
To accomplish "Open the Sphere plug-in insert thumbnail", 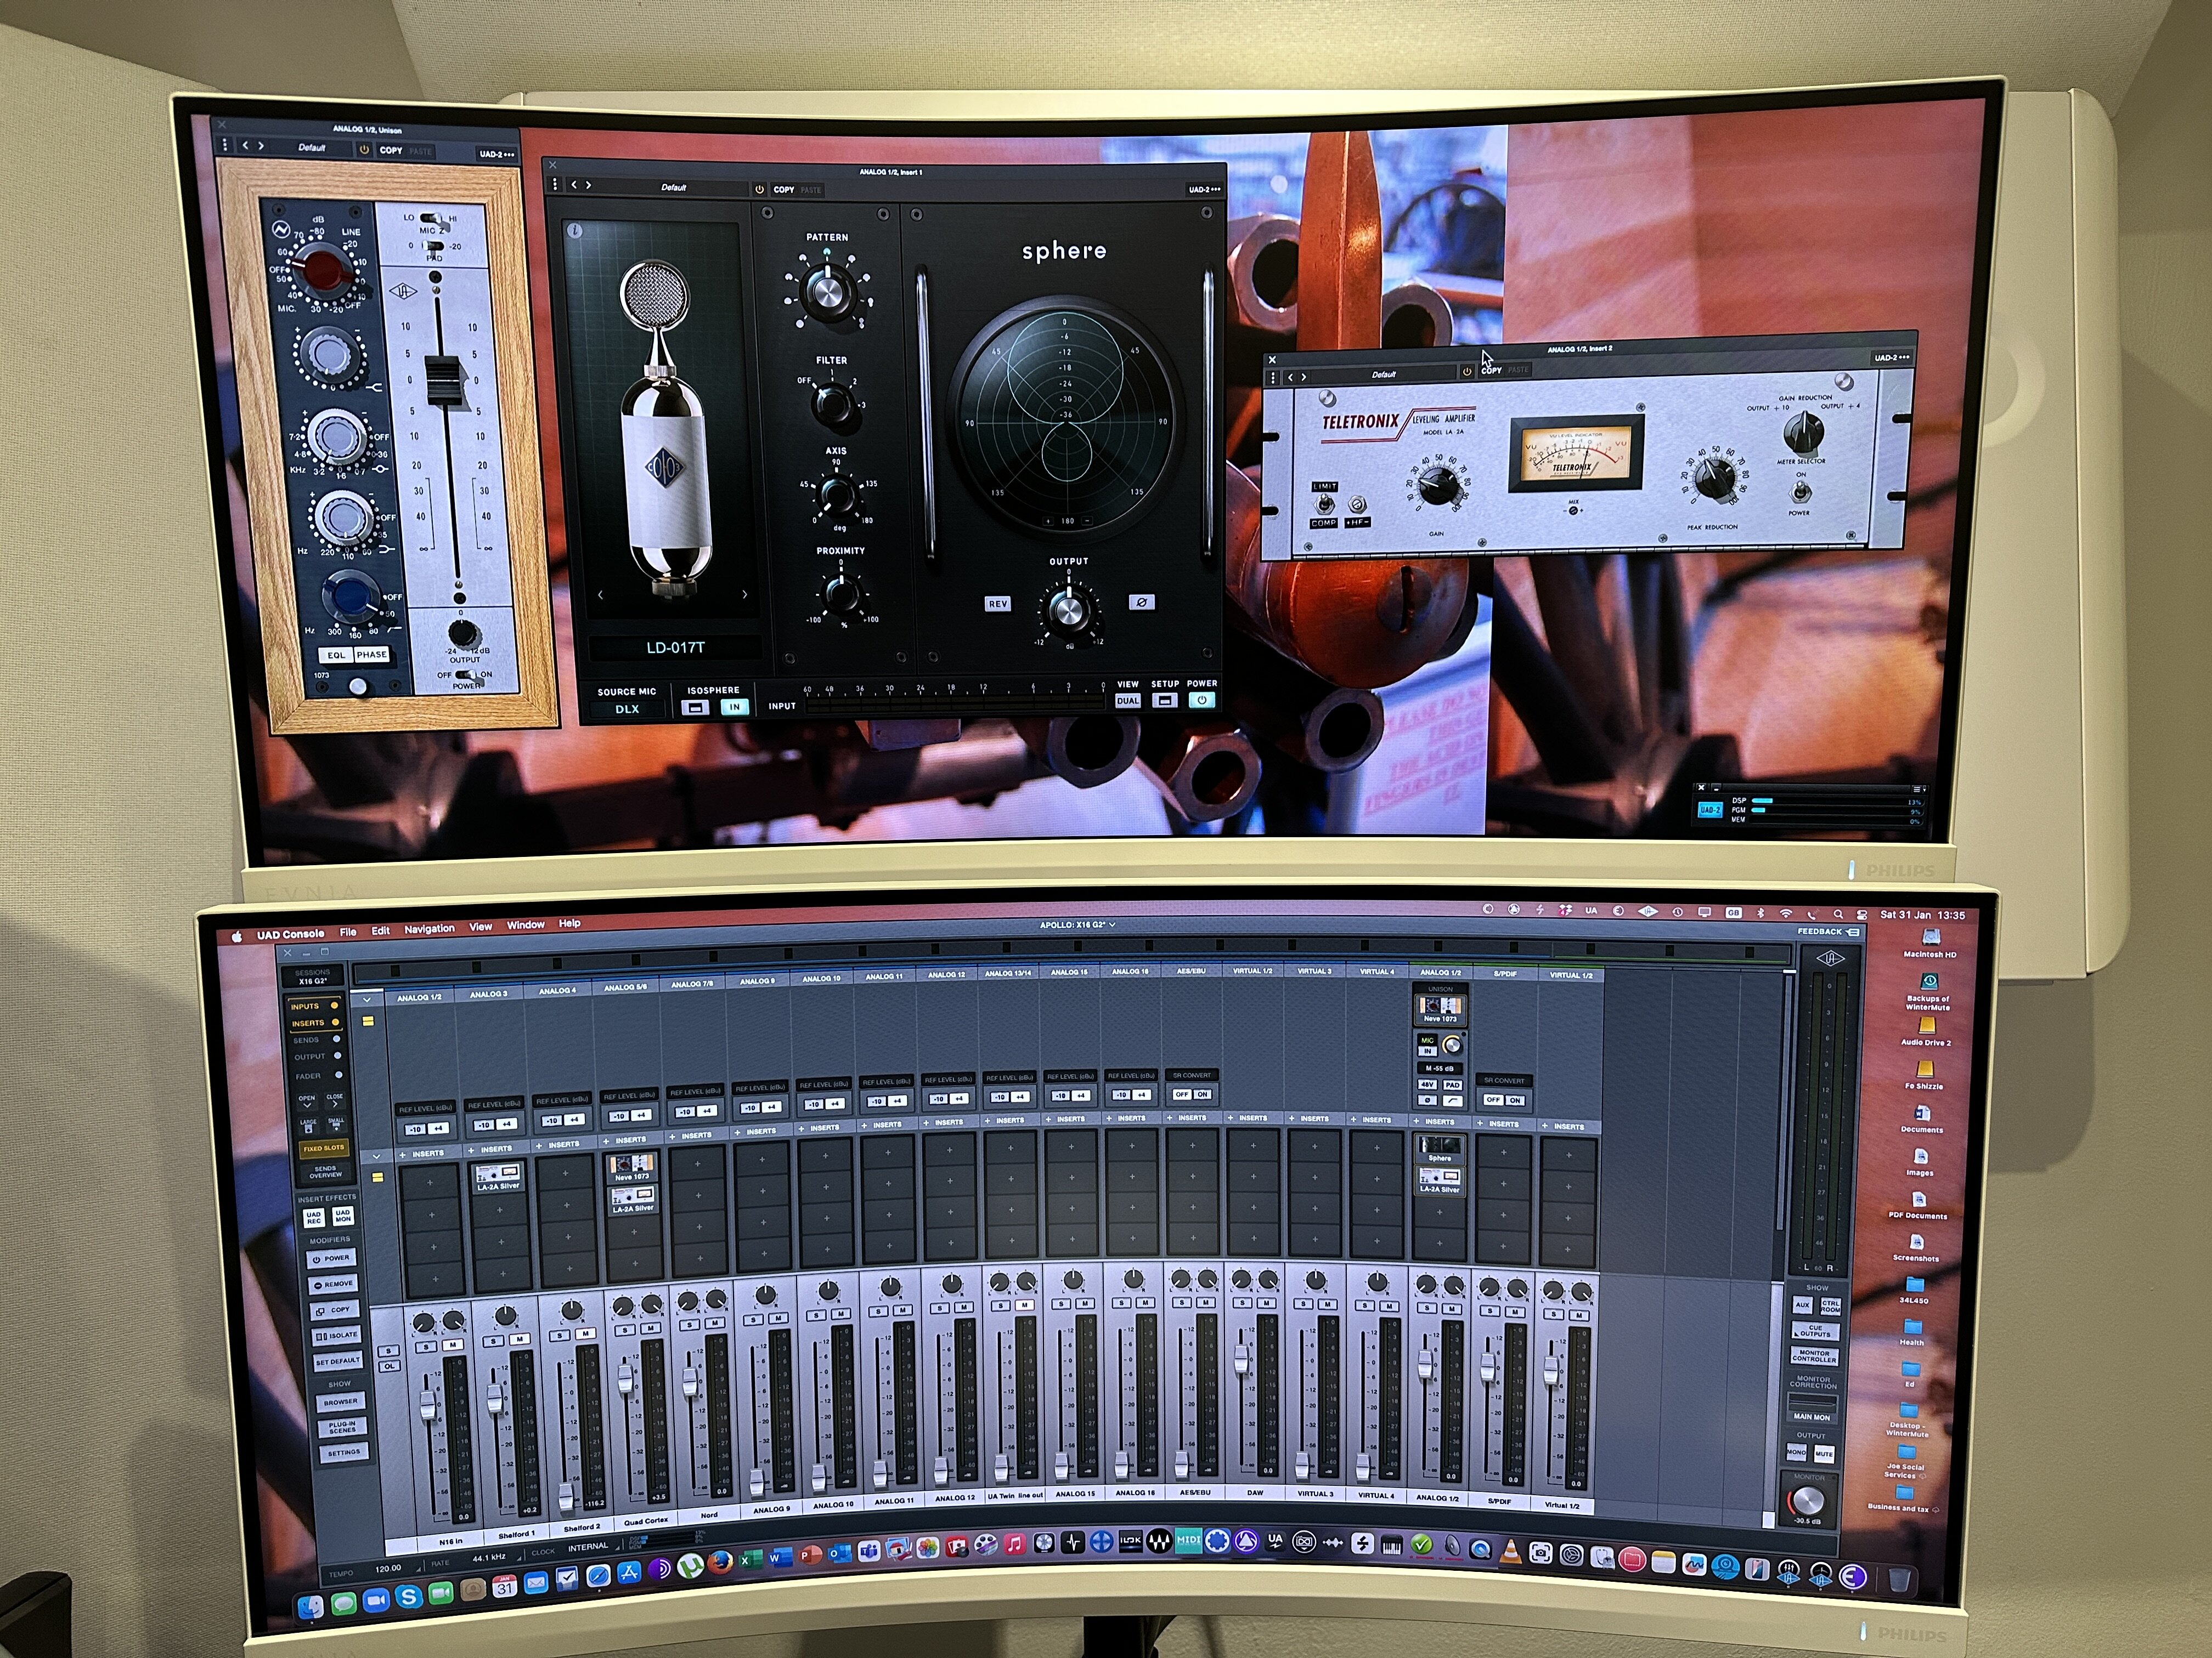I will (x=1440, y=1146).
